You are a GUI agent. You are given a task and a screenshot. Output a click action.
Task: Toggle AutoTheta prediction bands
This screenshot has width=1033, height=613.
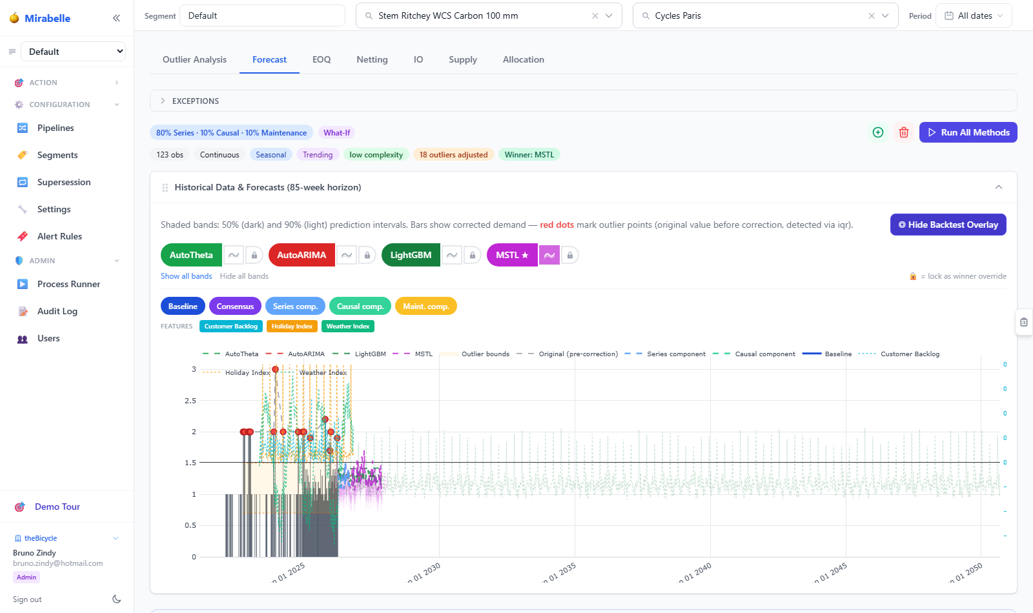coord(234,255)
